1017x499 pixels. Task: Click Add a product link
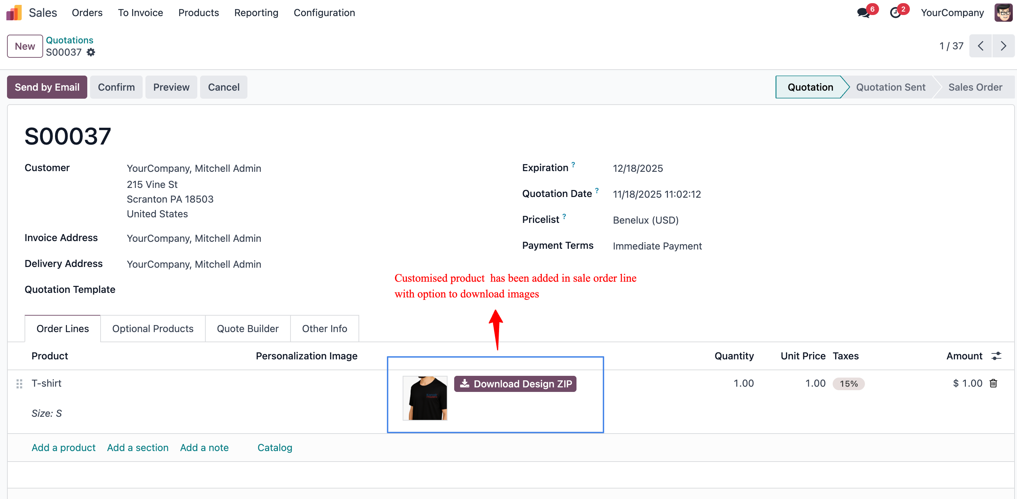coord(63,447)
